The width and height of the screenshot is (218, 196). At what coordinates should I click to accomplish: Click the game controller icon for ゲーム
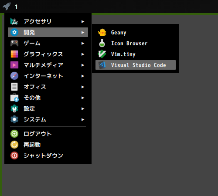(x=14, y=43)
